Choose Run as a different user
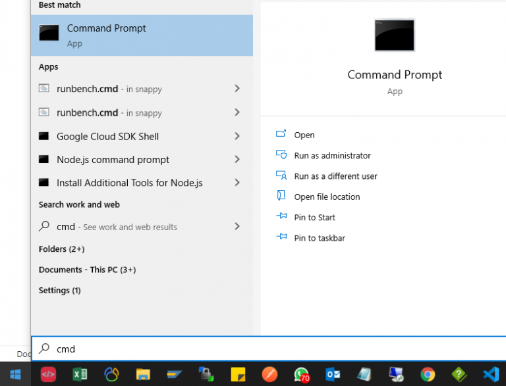The height and width of the screenshot is (386, 506). pos(335,176)
